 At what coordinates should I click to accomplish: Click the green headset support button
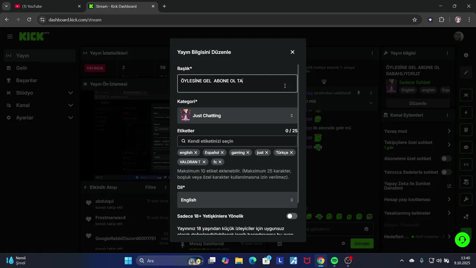click(462, 239)
